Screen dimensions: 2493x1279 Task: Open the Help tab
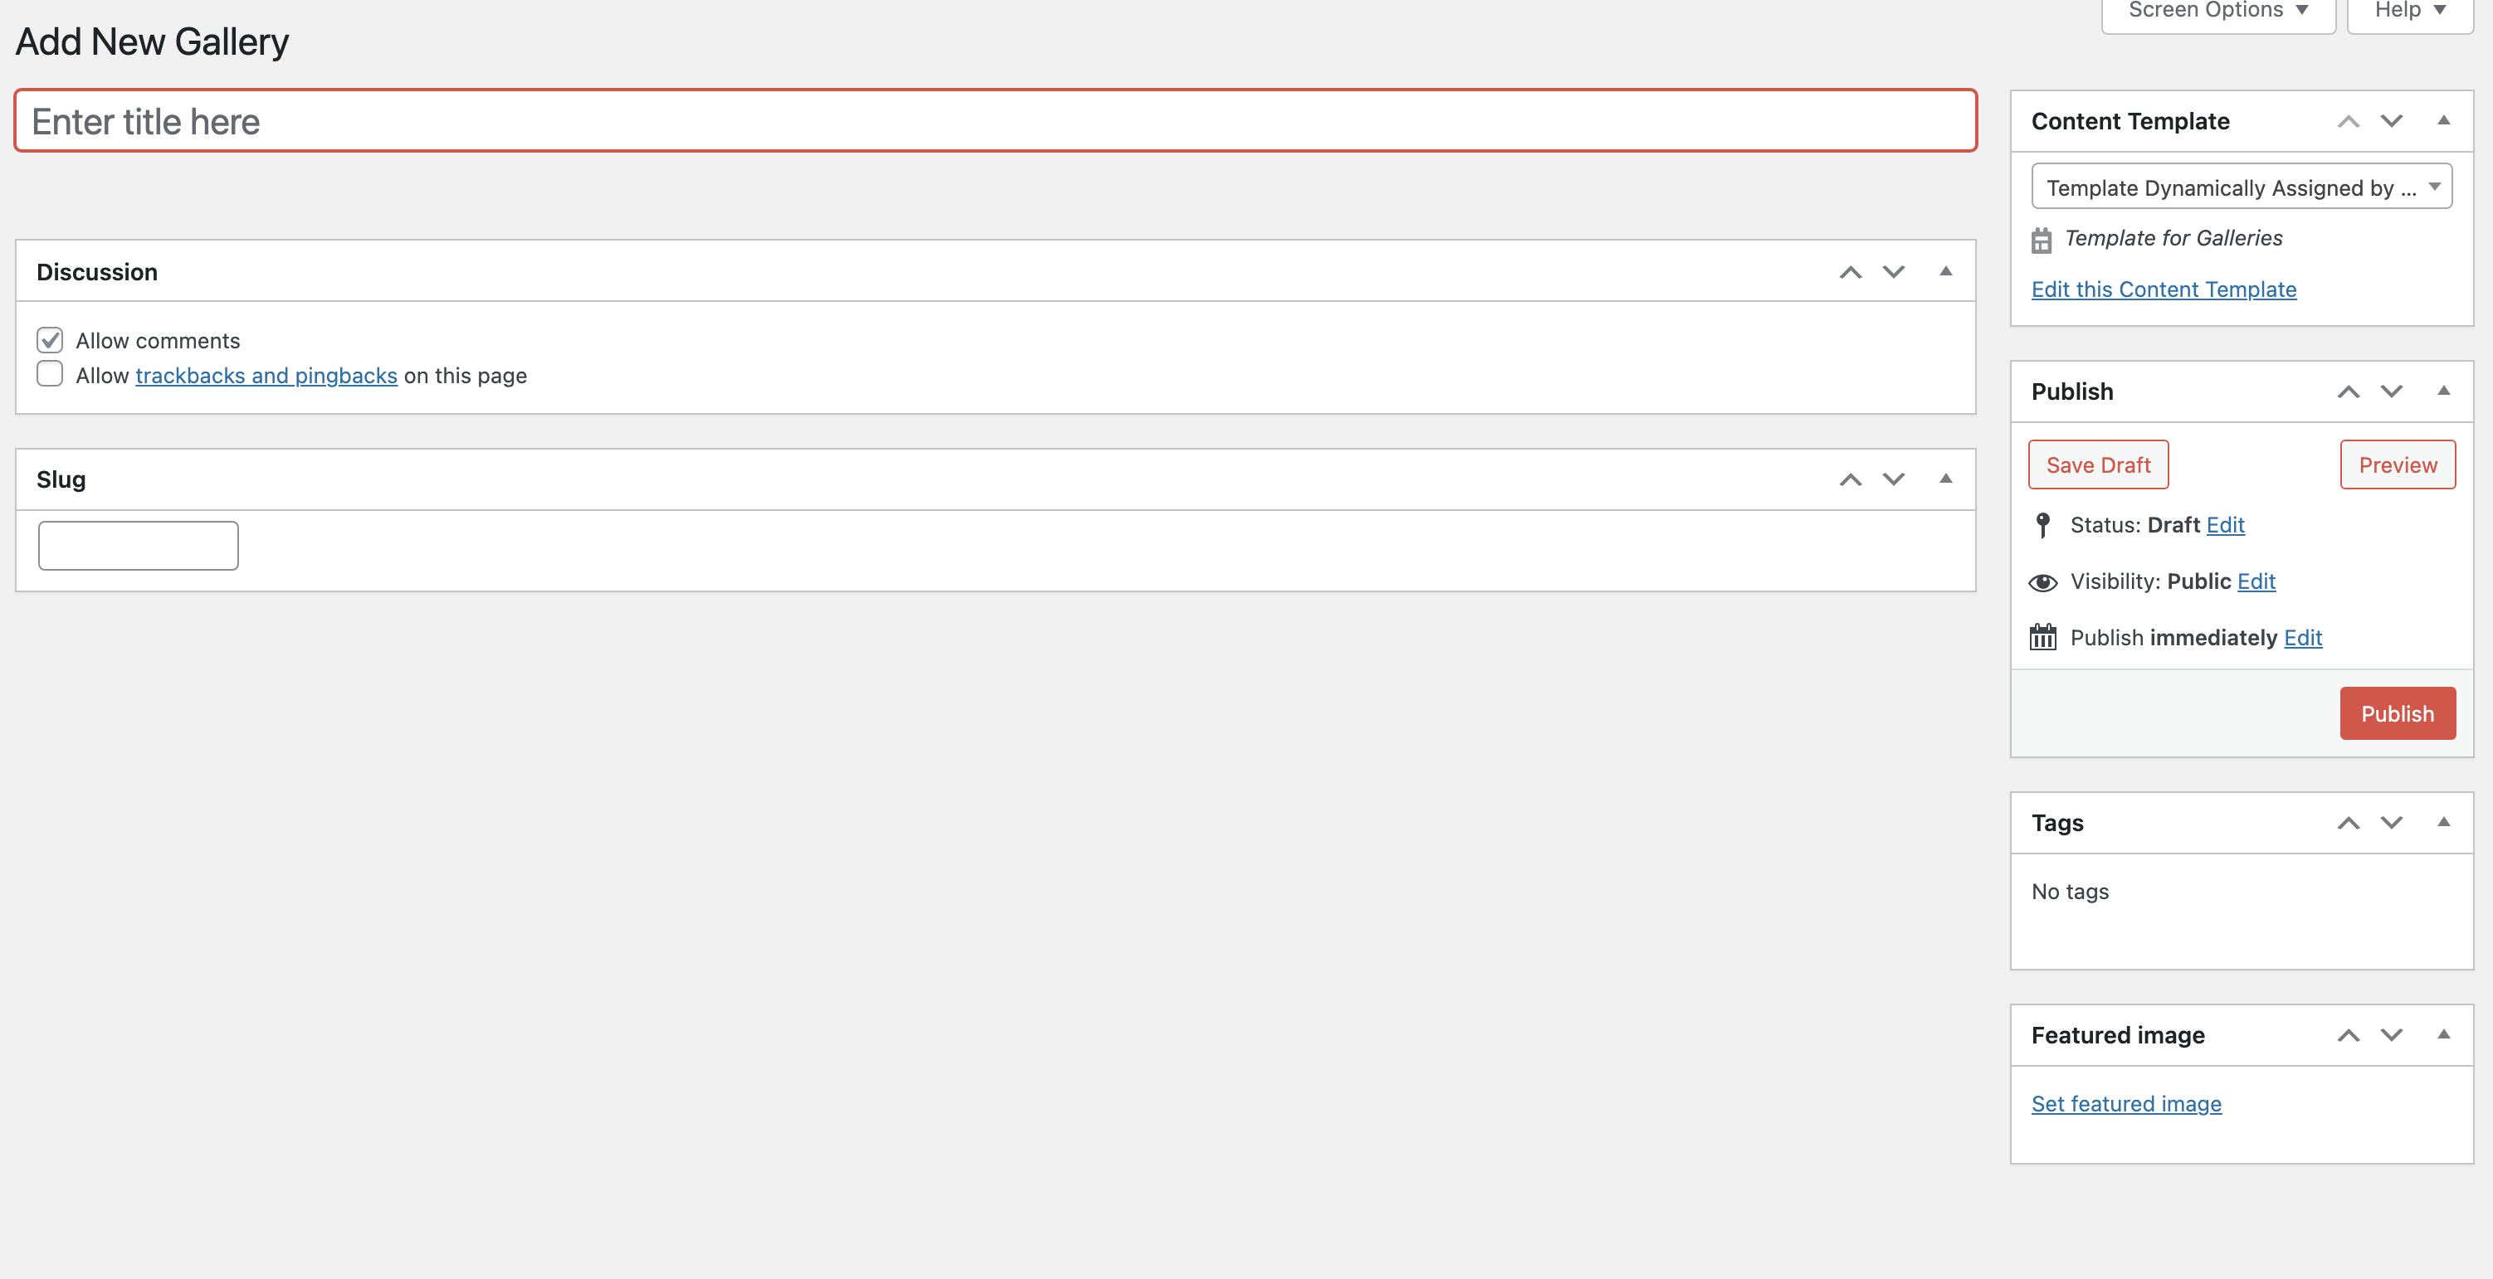point(2410,12)
